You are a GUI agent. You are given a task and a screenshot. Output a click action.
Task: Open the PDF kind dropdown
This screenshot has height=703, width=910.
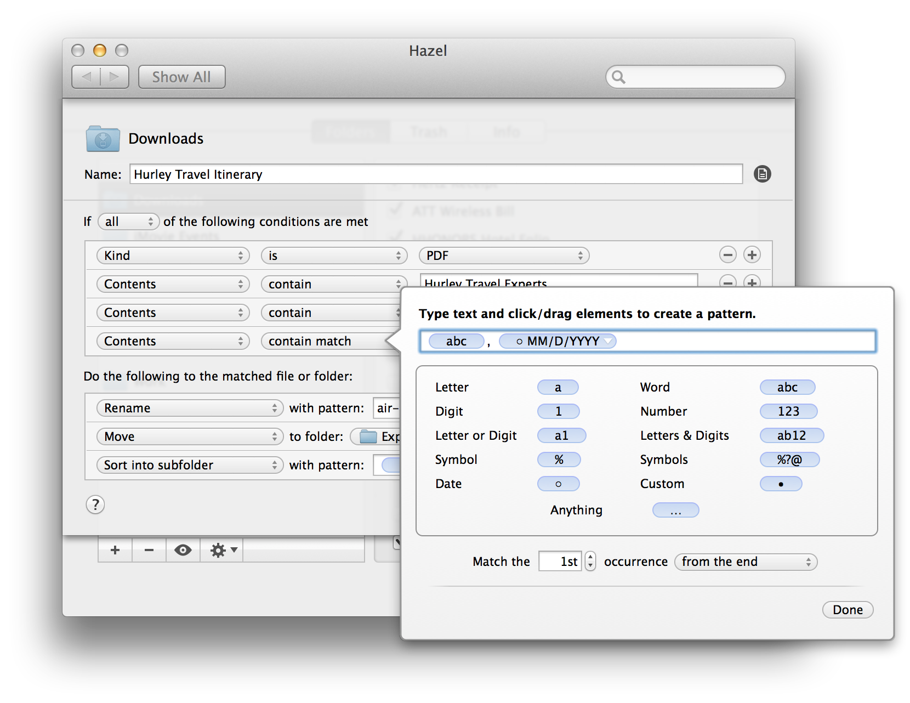click(504, 256)
